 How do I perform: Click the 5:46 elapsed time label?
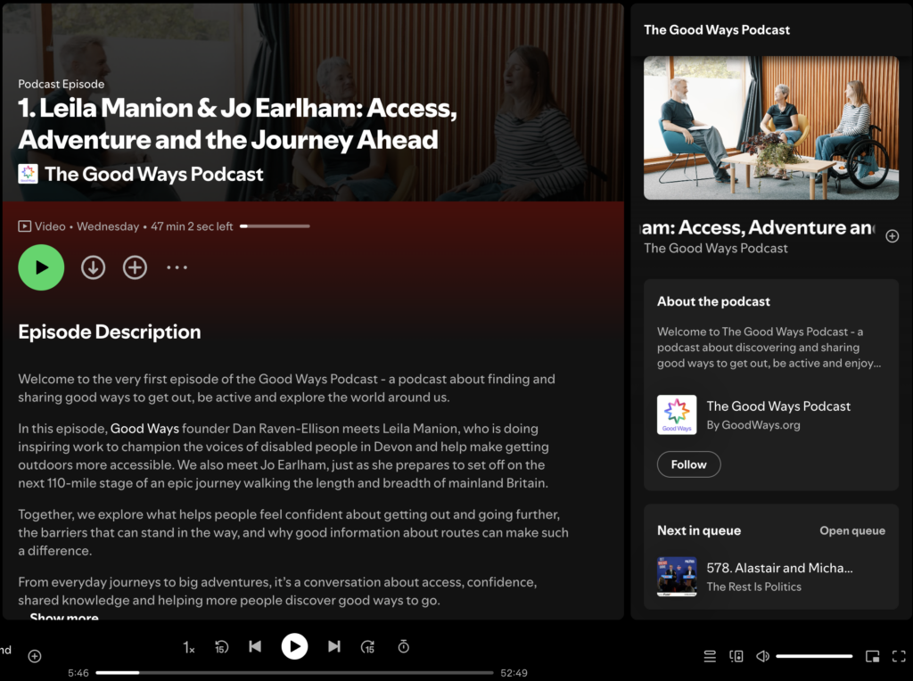78,673
